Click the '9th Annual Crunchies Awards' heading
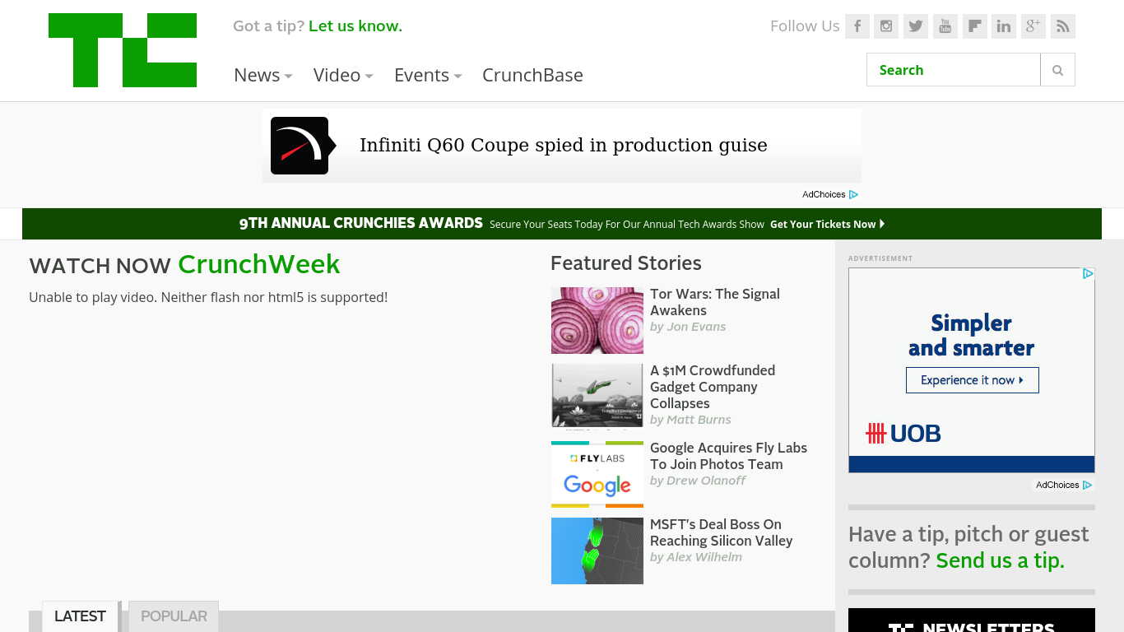Image resolution: width=1124 pixels, height=632 pixels. pyautogui.click(x=361, y=223)
